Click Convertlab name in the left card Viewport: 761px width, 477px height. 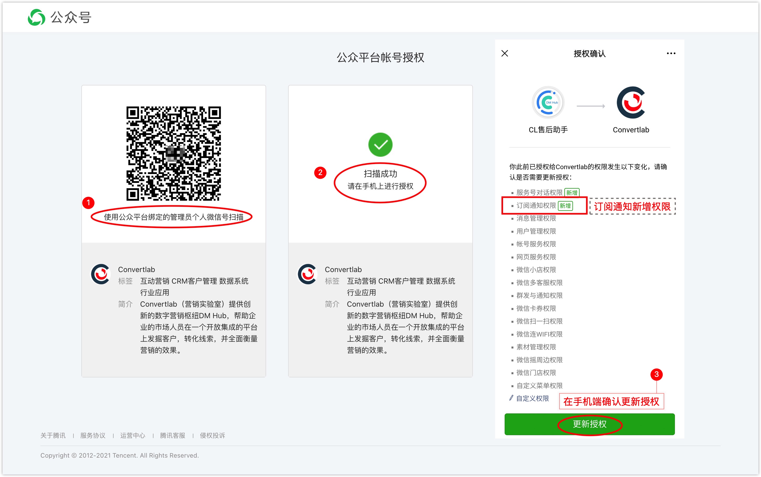tap(136, 269)
